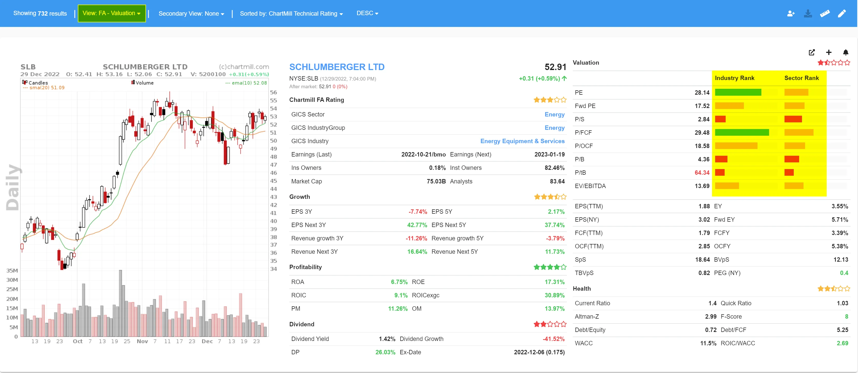The width and height of the screenshot is (858, 373).
Task: Click 'Showing 732 results' text
Action: [40, 13]
